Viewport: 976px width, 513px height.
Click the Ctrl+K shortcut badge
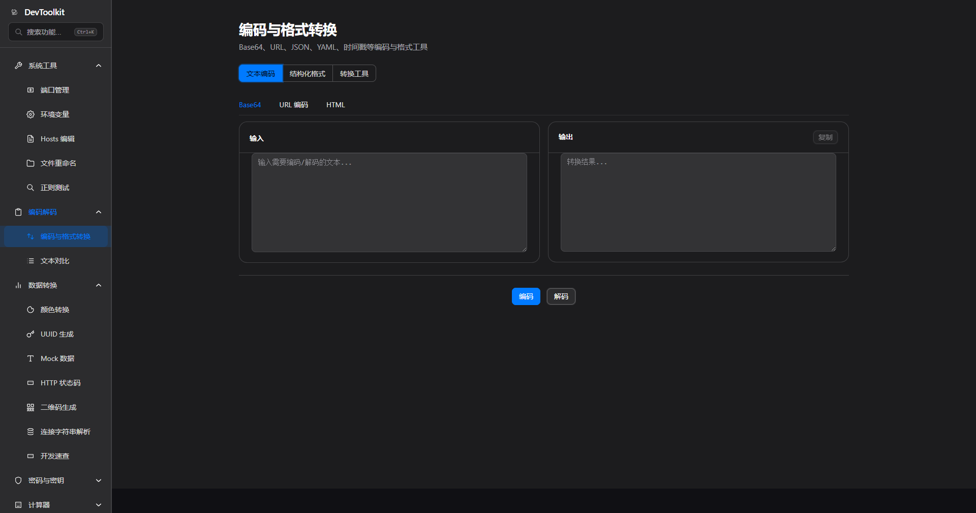coord(86,32)
